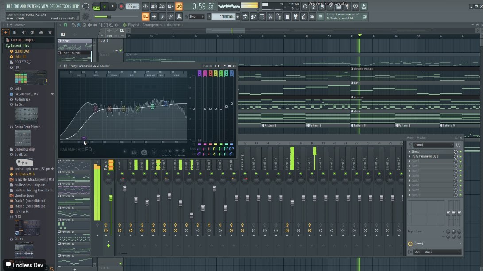Toggle LIN mode in Parametric EQ

134,152
